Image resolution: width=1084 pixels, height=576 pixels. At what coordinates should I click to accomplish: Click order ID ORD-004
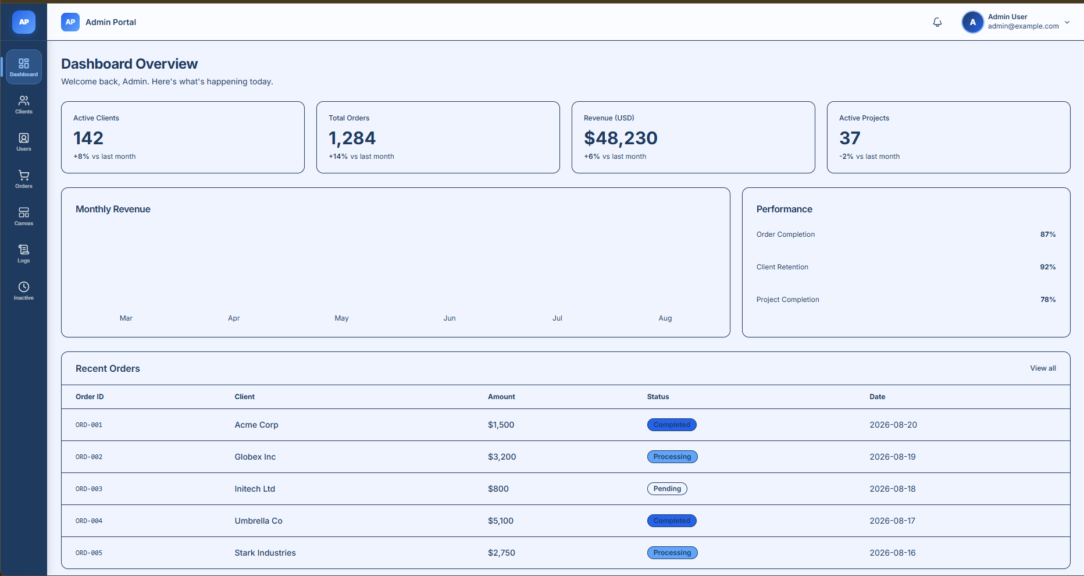89,521
